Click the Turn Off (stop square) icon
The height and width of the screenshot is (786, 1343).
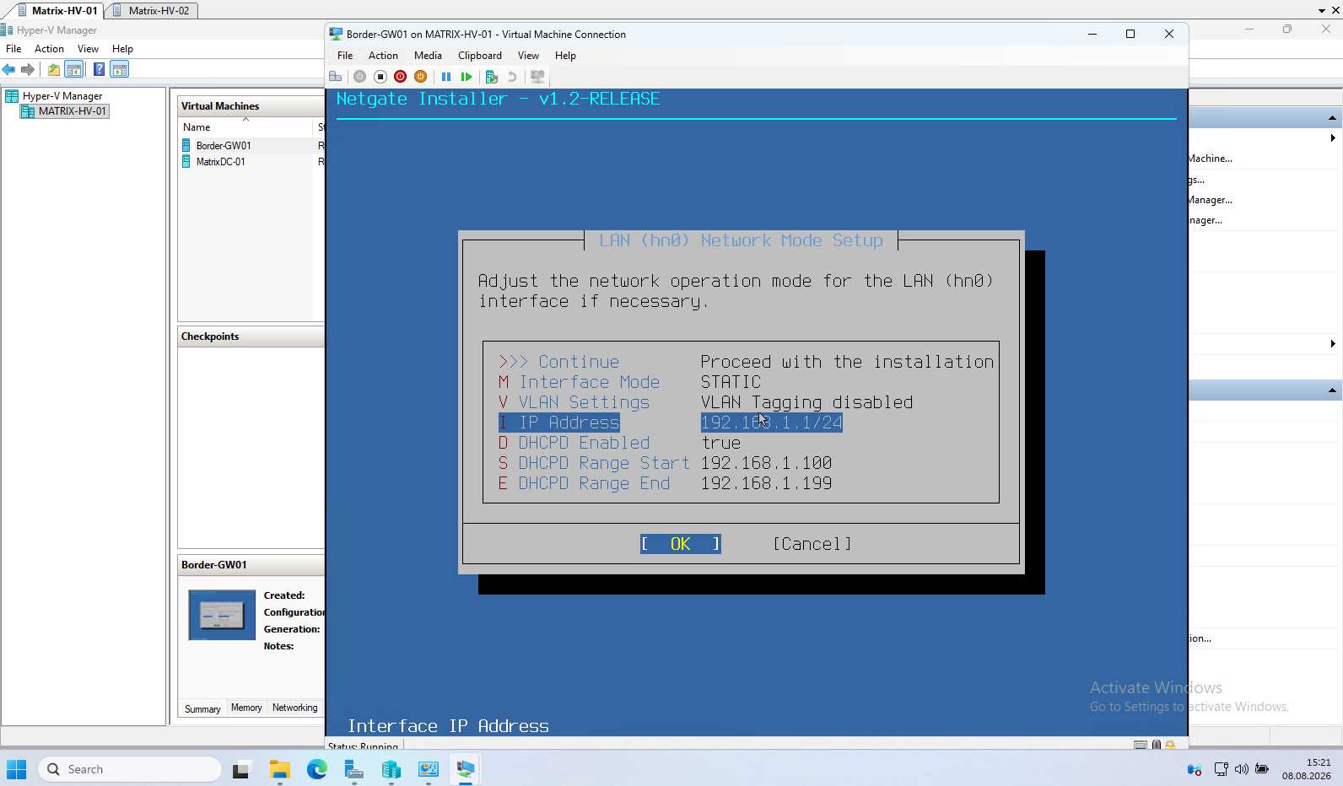tap(380, 77)
